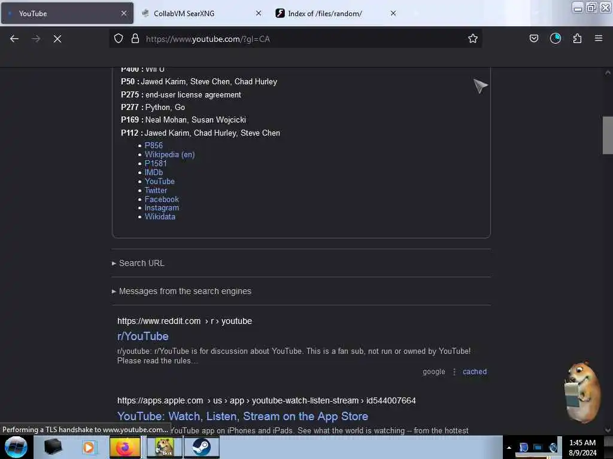Viewport: 613px width, 459px height.
Task: Open the Bonzi taskbar icon
Action: point(164,447)
